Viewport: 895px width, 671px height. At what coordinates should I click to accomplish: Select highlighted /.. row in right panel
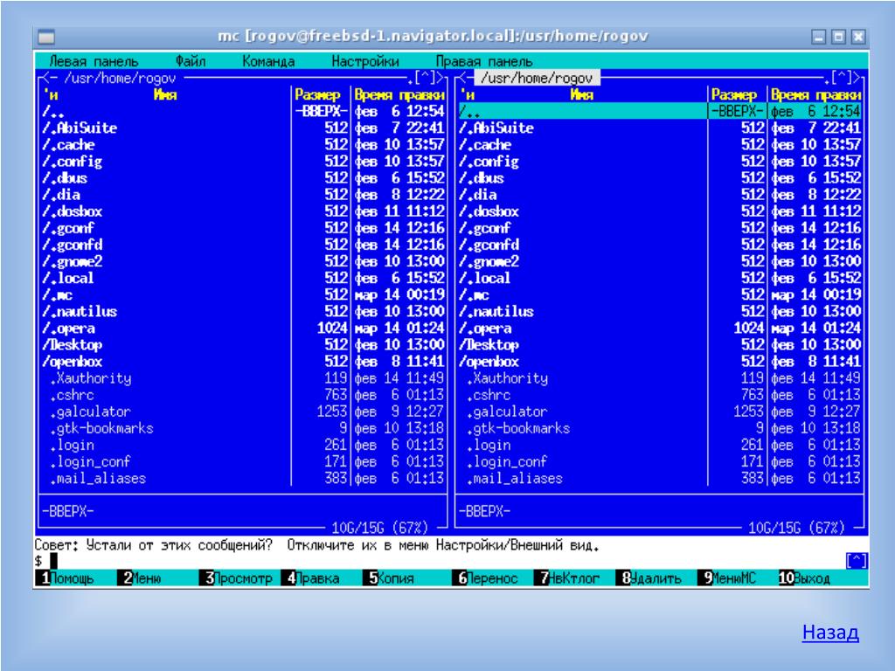pyautogui.click(x=660, y=111)
